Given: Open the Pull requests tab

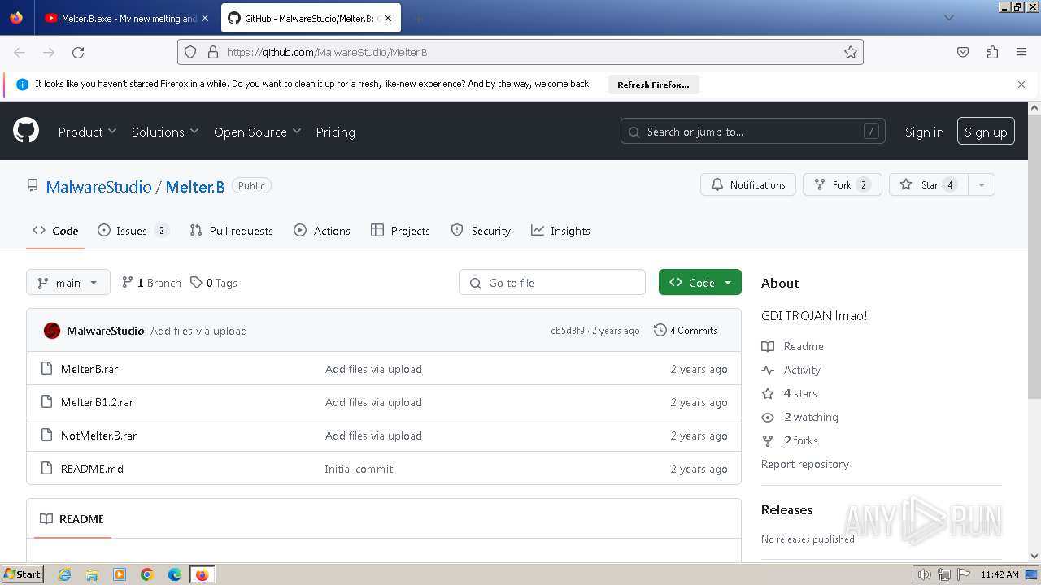Looking at the screenshot, I should point(231,231).
